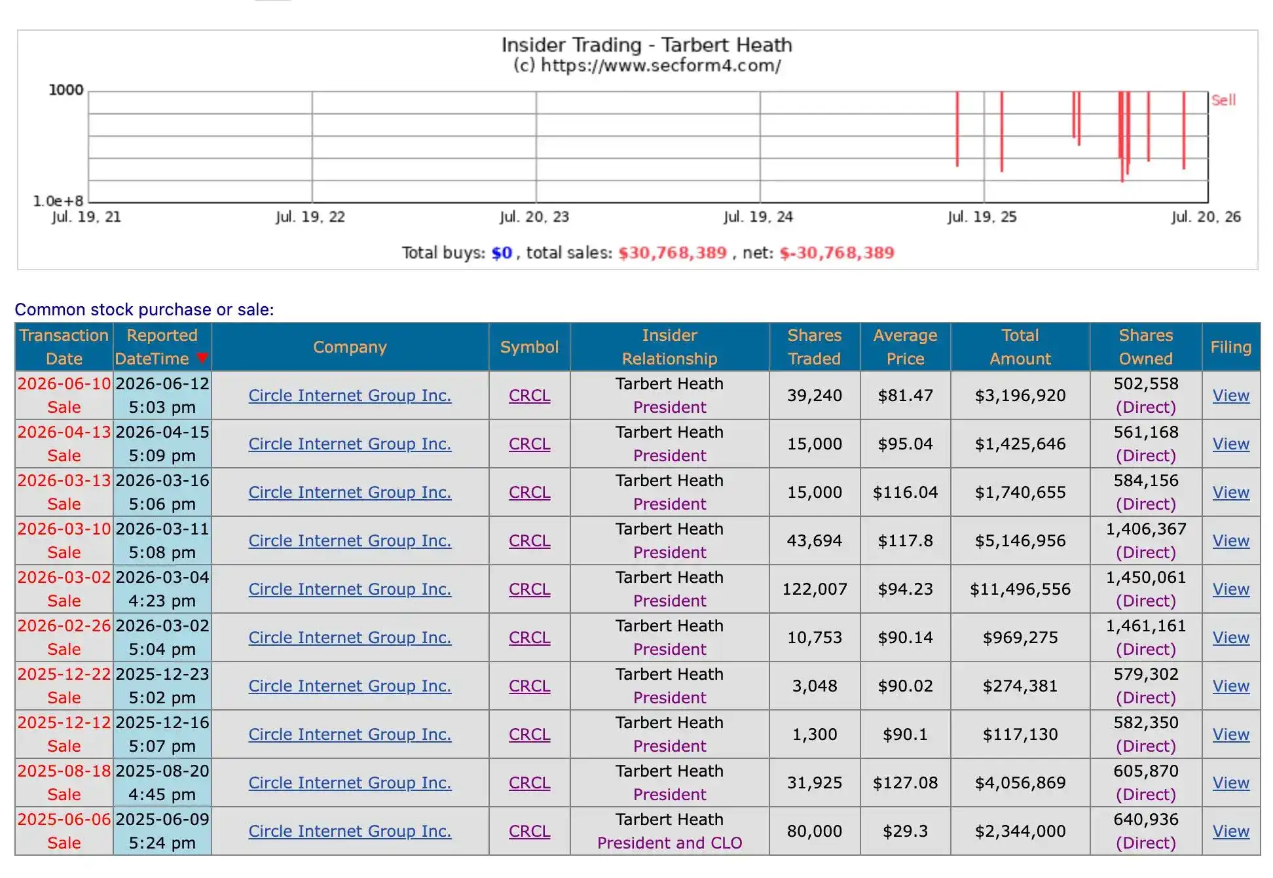View filing for the 2026-03-02 sale
The width and height of the screenshot is (1273, 878).
(x=1230, y=589)
